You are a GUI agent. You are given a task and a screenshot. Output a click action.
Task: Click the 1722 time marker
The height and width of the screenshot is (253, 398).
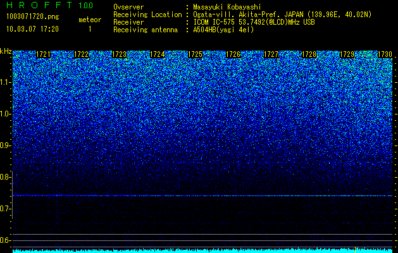coord(81,54)
